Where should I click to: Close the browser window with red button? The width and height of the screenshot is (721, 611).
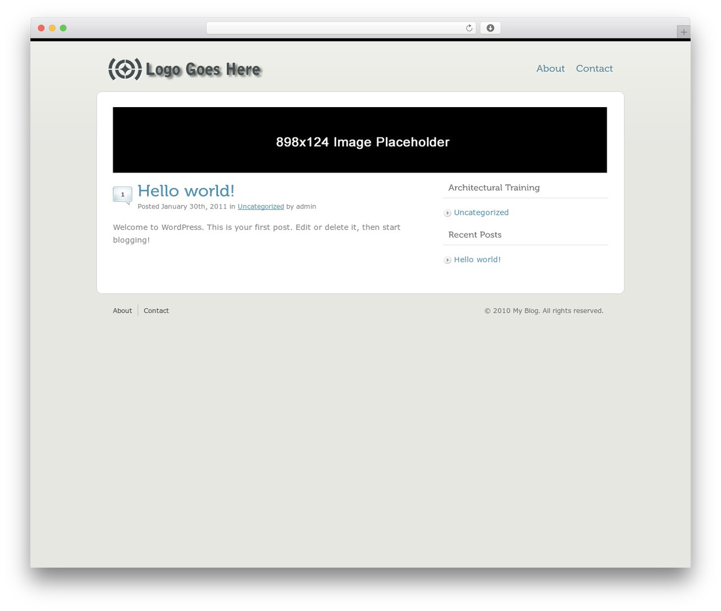point(41,28)
